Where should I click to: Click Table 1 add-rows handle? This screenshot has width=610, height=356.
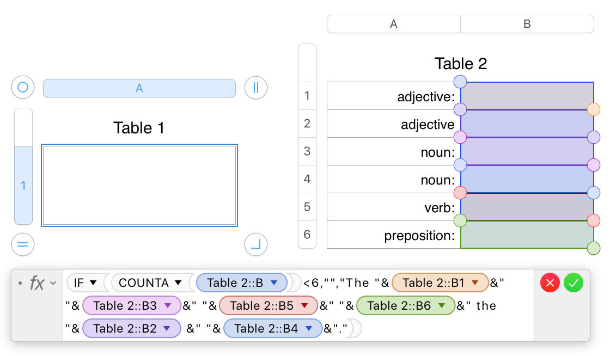coord(23,244)
